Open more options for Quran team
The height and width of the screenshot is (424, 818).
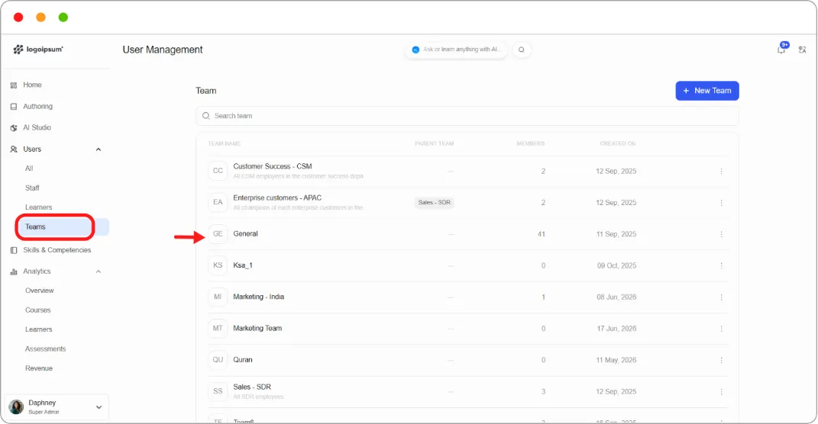(x=722, y=361)
